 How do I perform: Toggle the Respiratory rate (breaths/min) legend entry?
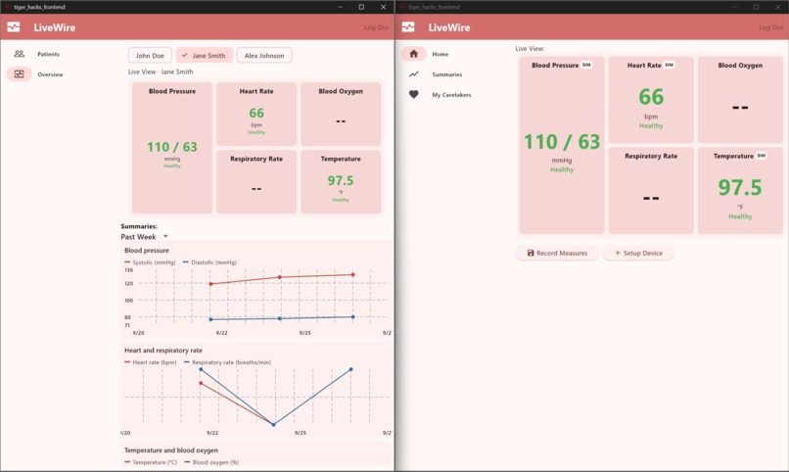click(x=227, y=362)
